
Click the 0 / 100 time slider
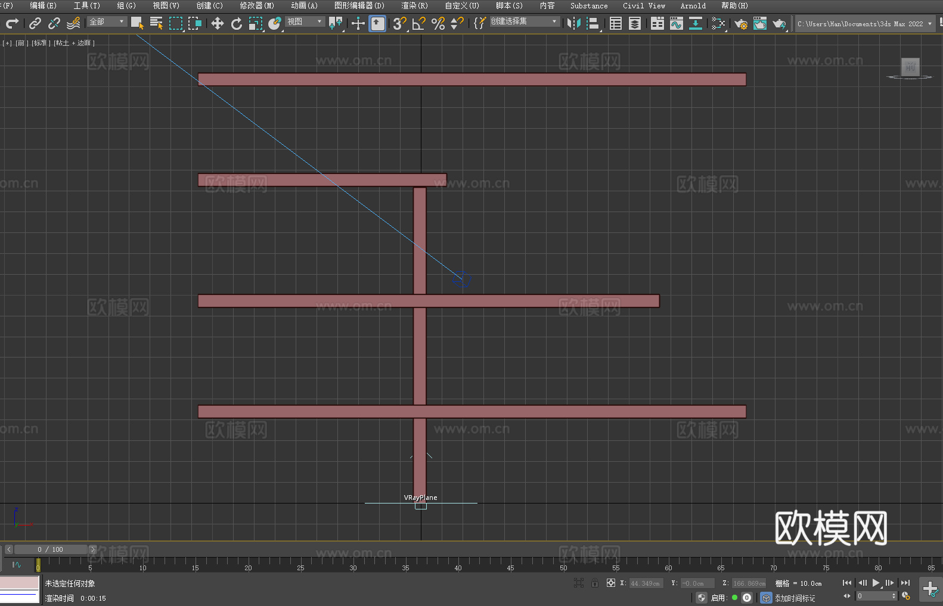click(x=51, y=549)
